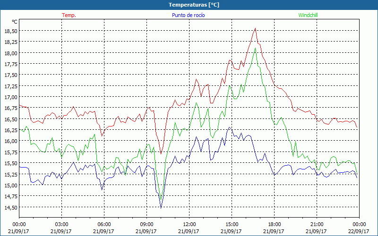Click the 16,75 y-axis value
This screenshot has width=378, height=236.
(x=11, y=108)
